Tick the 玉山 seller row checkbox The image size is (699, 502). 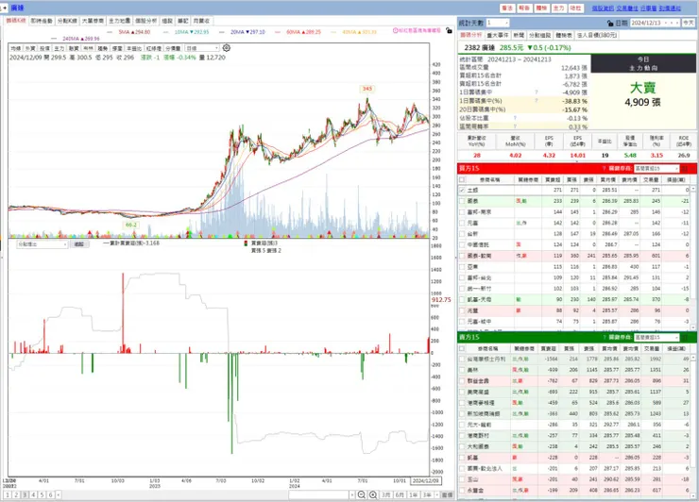(462, 479)
